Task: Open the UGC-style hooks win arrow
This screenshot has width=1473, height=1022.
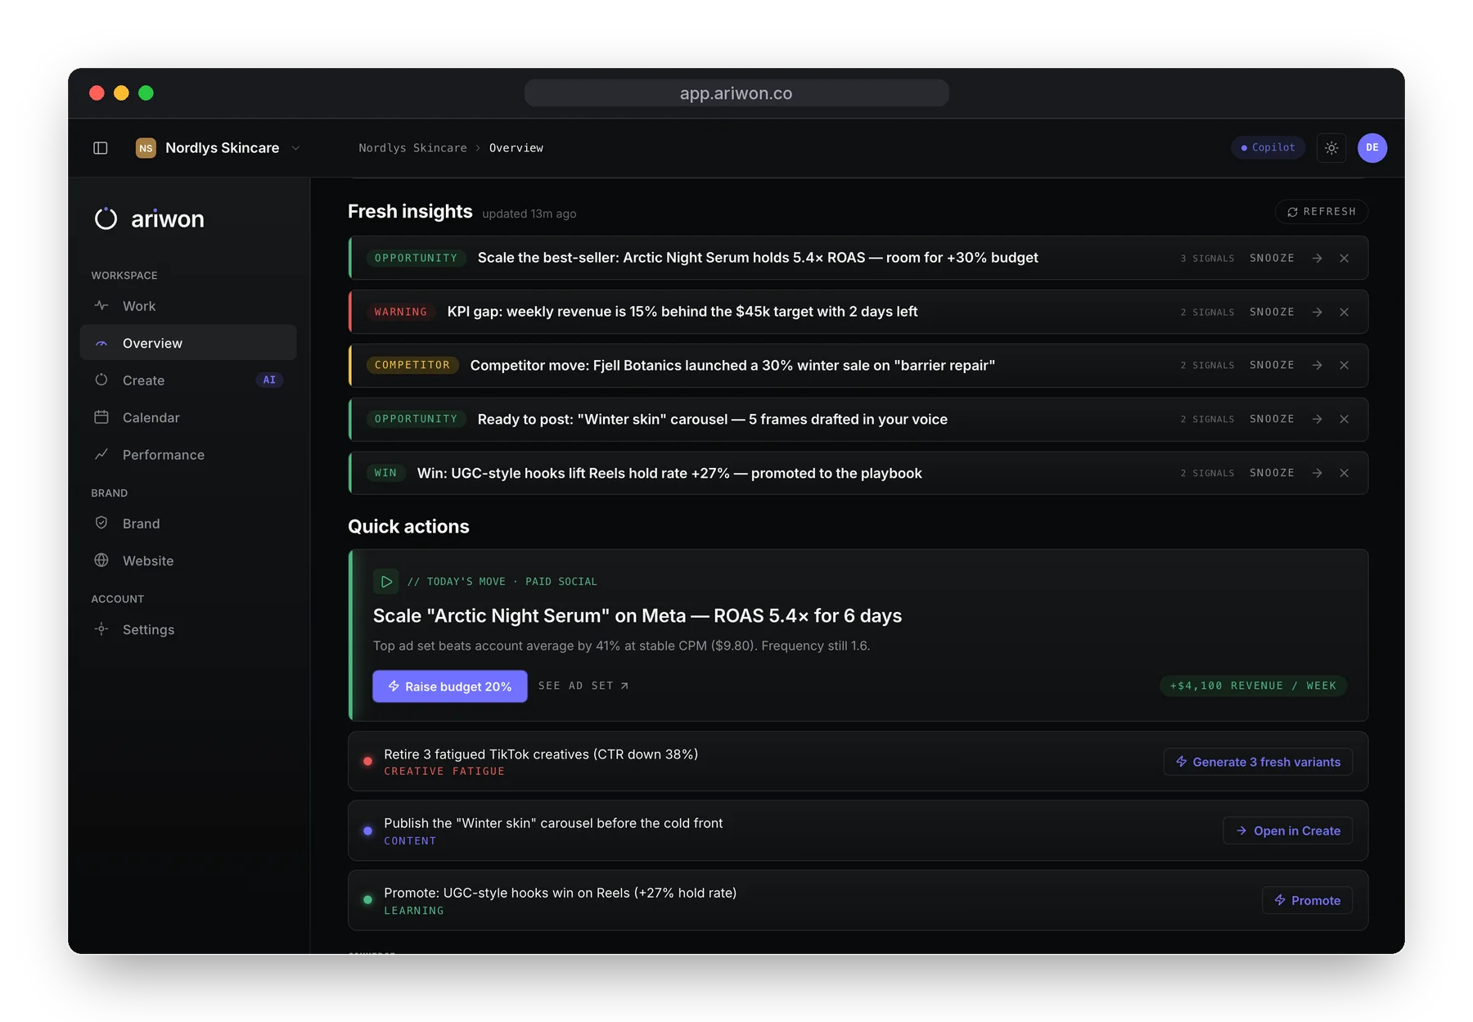Action: point(1318,474)
